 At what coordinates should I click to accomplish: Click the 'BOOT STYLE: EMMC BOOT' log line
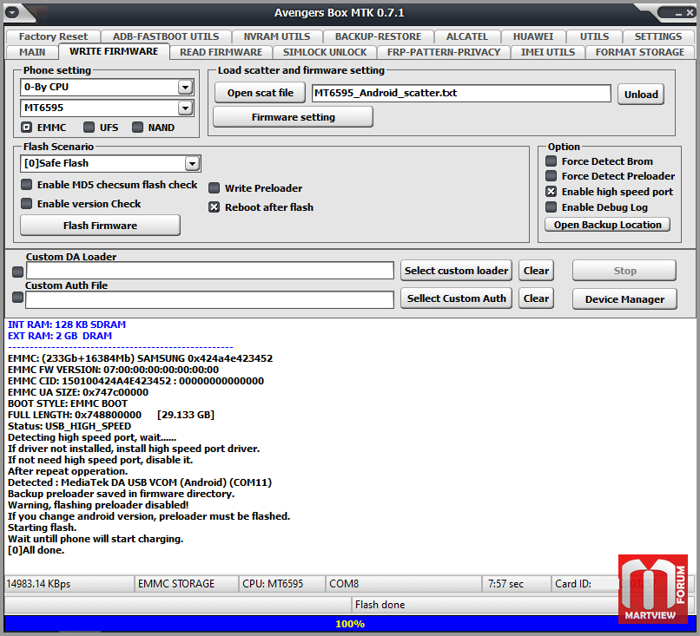(68, 403)
